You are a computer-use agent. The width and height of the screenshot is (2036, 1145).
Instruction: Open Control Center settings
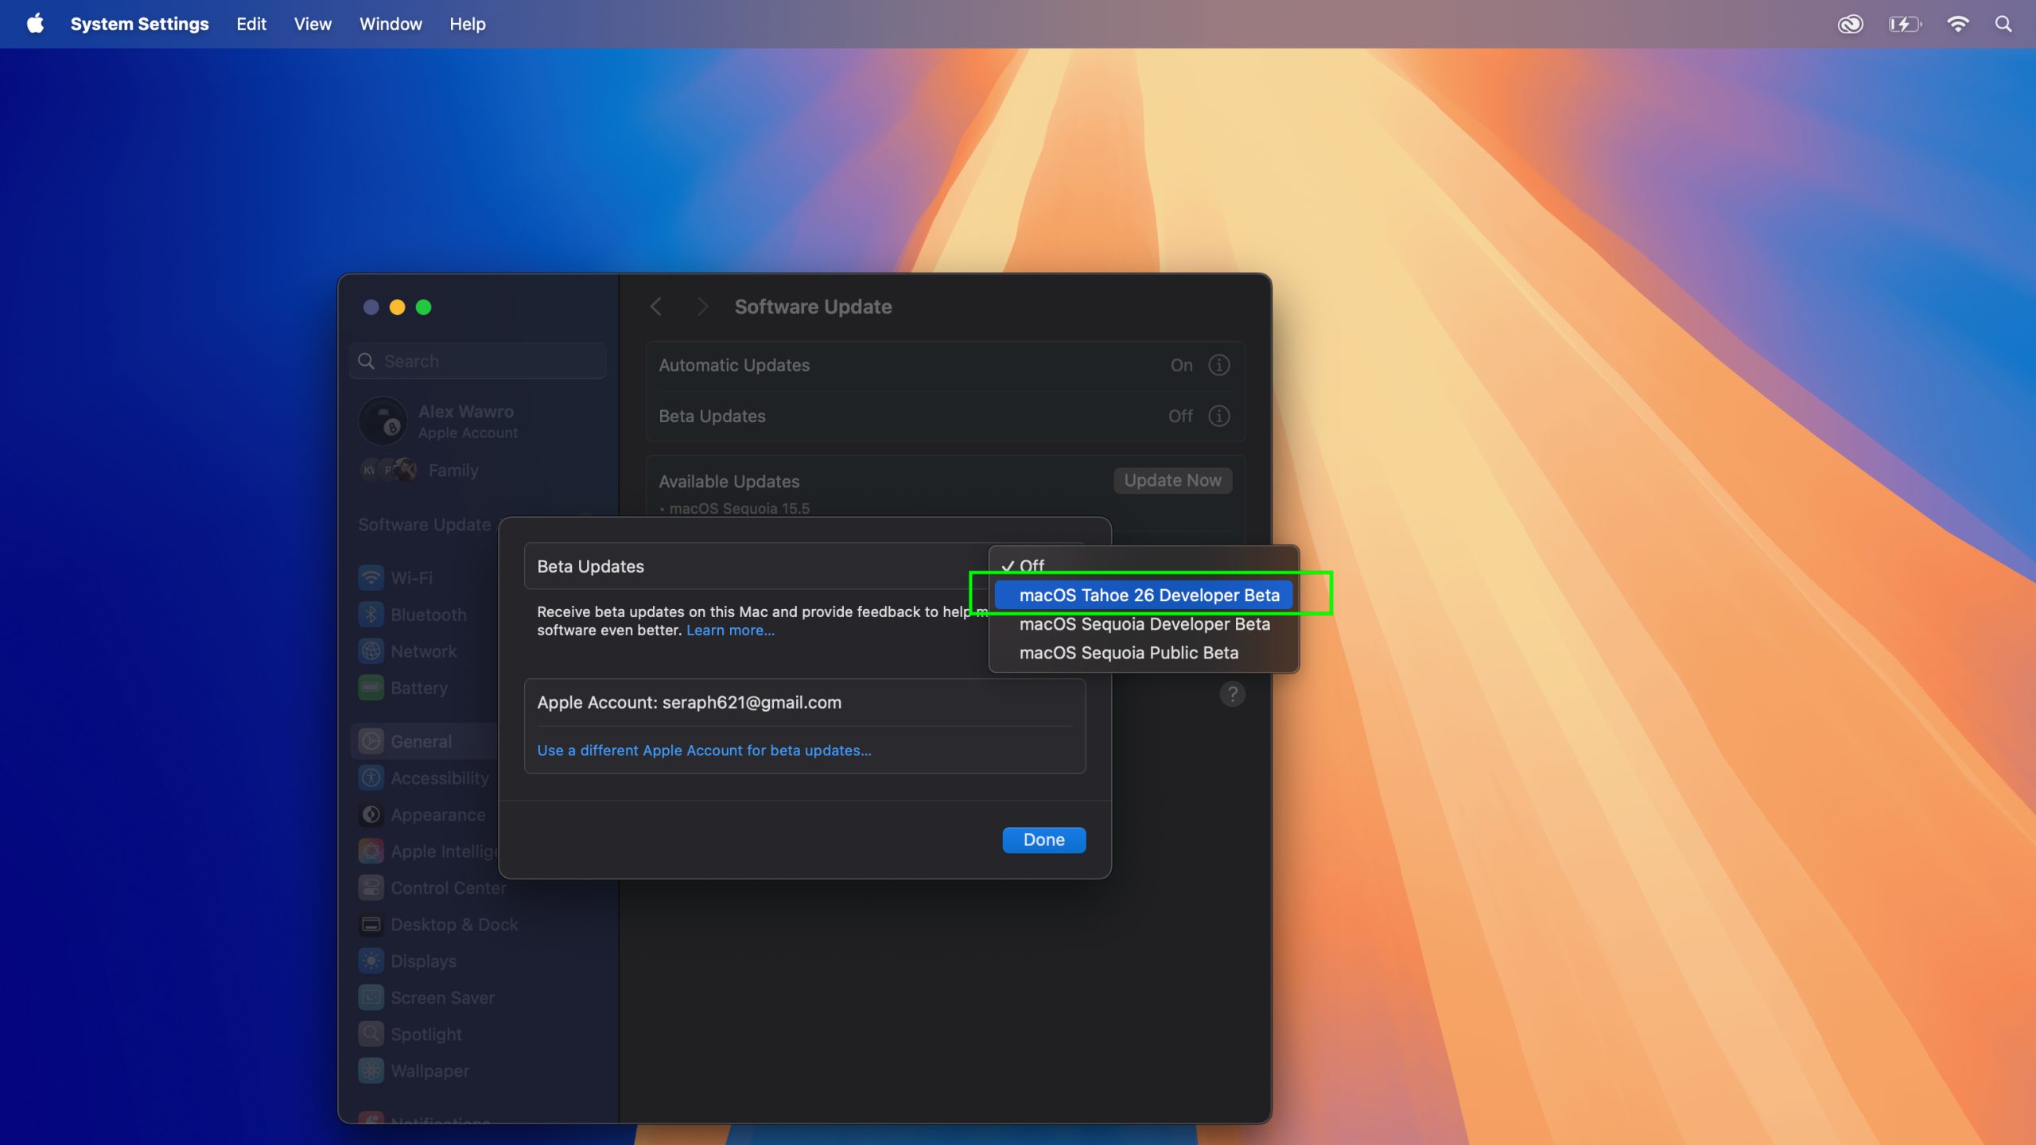pos(449,887)
